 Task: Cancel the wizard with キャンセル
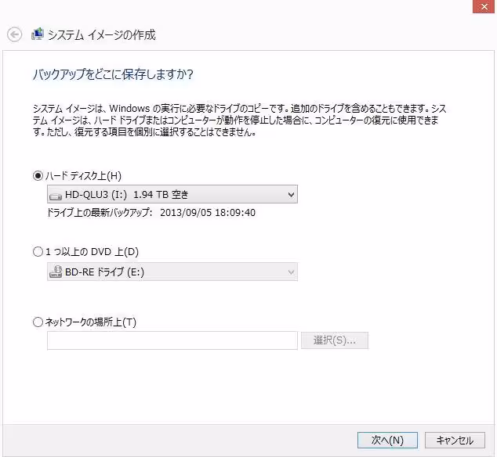tap(455, 440)
